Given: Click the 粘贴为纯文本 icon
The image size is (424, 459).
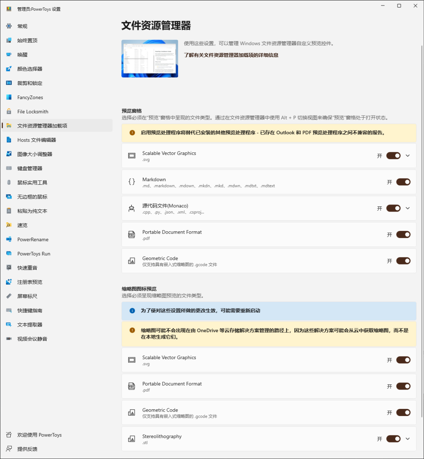Looking at the screenshot, I should point(9,211).
